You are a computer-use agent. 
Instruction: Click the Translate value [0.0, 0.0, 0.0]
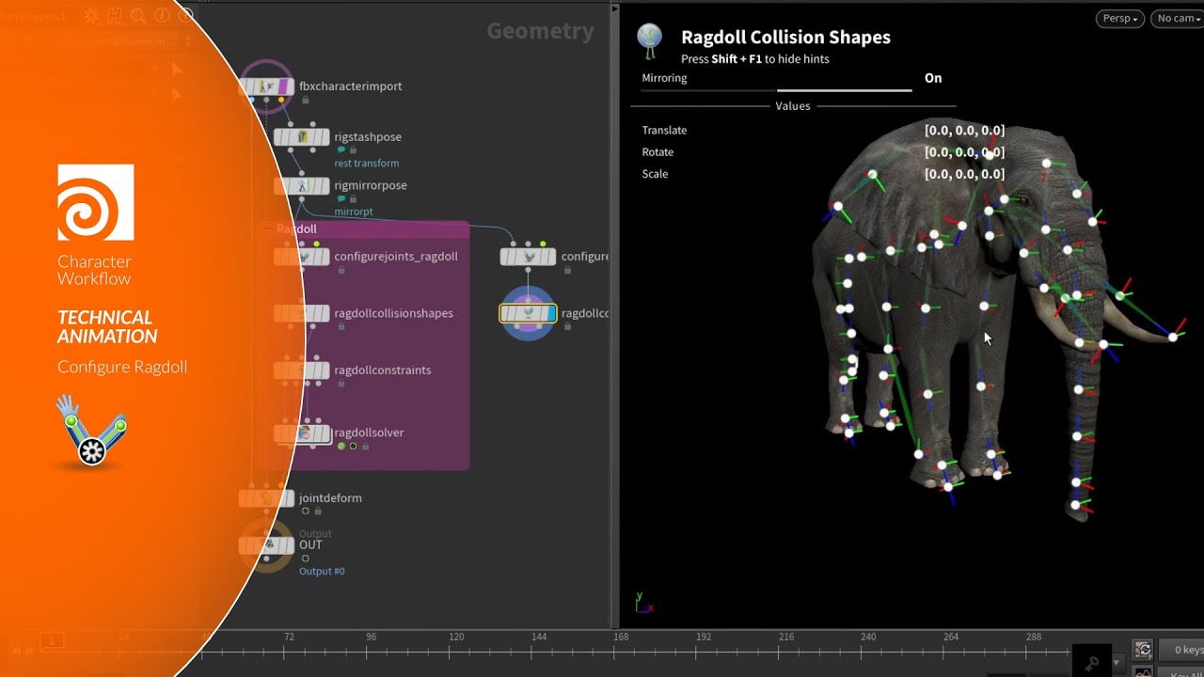coord(964,131)
